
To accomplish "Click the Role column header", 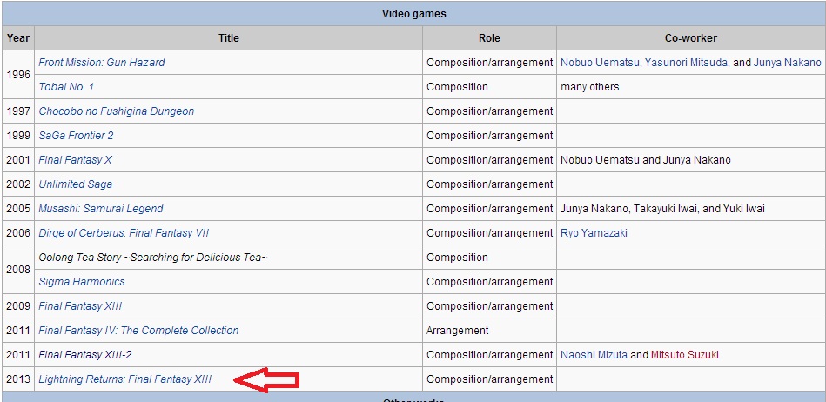I will tap(489, 38).
